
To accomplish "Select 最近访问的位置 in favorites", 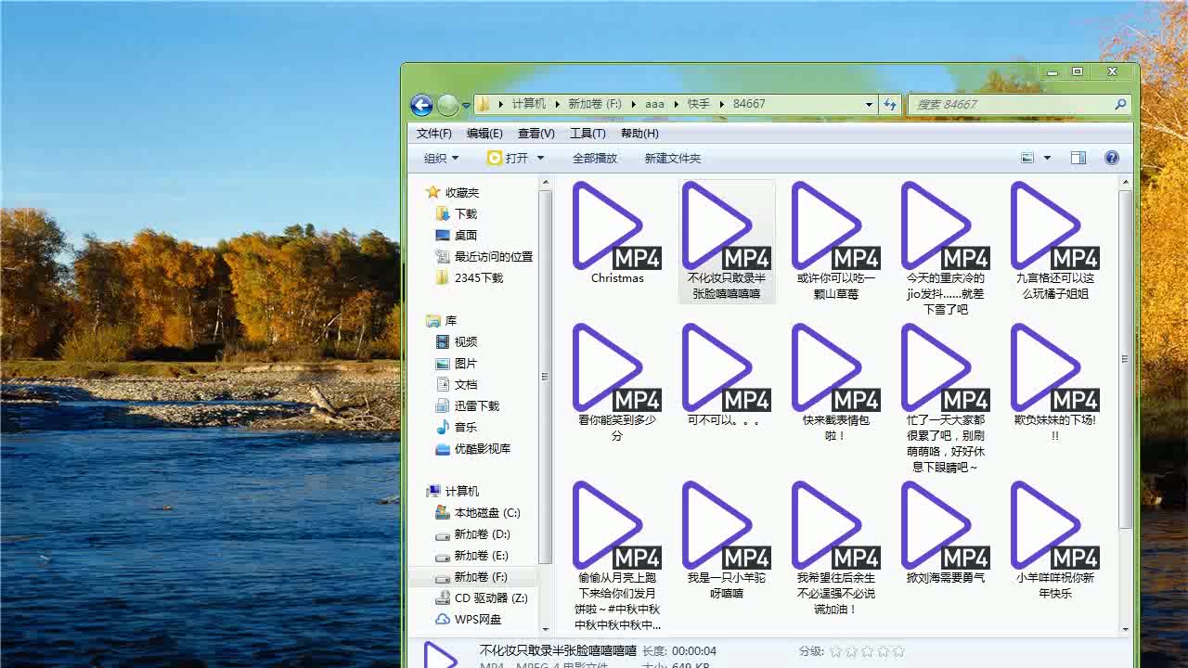I will coord(484,256).
